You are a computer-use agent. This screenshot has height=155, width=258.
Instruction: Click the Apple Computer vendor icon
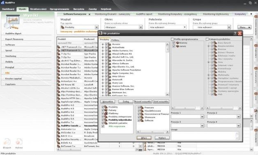[x=110, y=73]
